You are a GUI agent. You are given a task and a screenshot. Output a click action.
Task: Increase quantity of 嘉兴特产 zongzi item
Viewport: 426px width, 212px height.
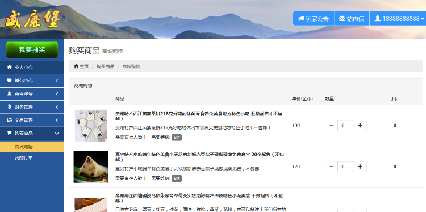[x=360, y=167]
